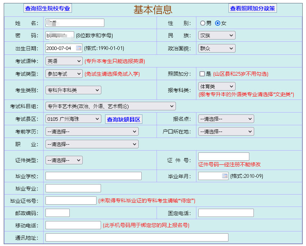Click the 移动电话 input field
The width and height of the screenshot is (306, 246).
point(73,225)
